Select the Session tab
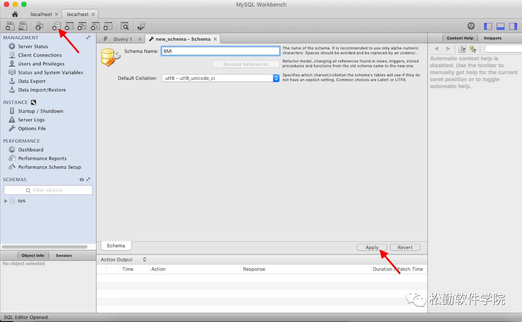This screenshot has height=322, width=522. point(64,255)
